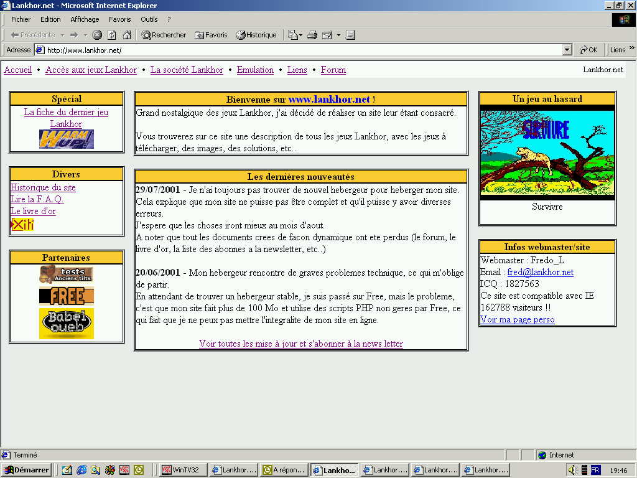Stop page loading with the Stop icon
This screenshot has height=478, width=637.
pos(96,35)
